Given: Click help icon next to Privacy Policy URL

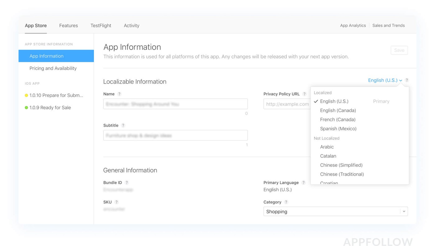Looking at the screenshot, I should tap(304, 94).
